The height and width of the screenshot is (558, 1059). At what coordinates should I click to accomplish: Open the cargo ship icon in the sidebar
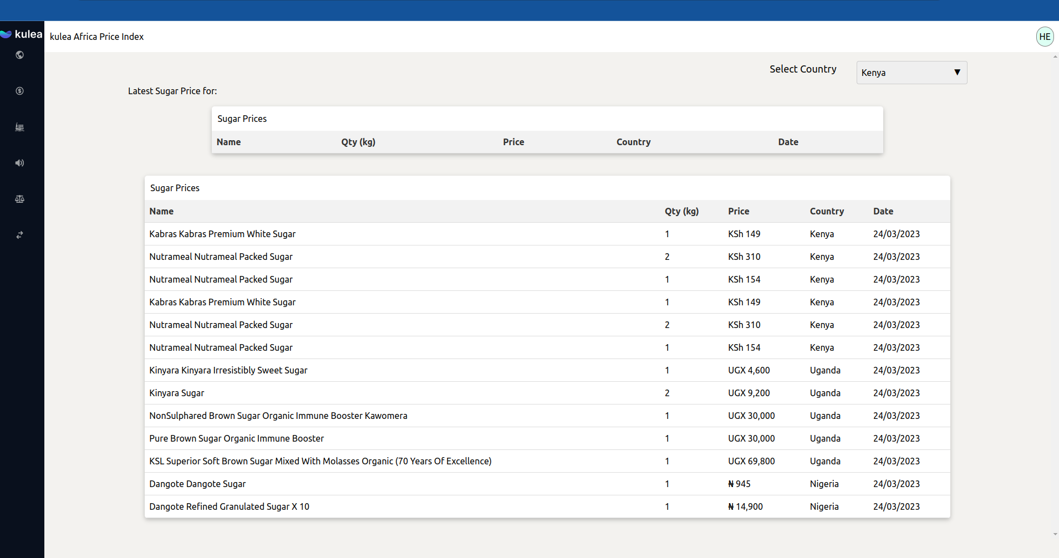point(19,127)
